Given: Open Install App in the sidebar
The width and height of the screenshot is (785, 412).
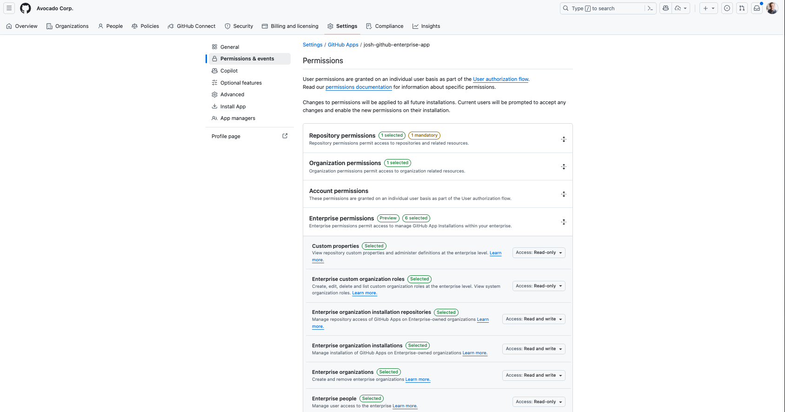Looking at the screenshot, I should click(250, 106).
